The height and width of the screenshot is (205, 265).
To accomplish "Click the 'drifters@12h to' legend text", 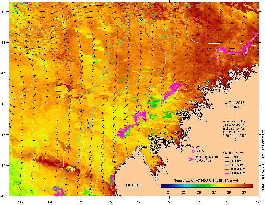I will pyautogui.click(x=206, y=157).
